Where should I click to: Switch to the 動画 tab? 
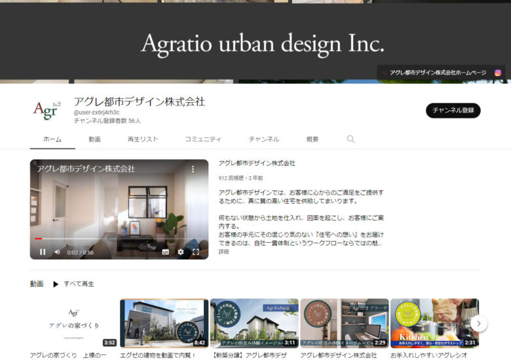click(94, 139)
